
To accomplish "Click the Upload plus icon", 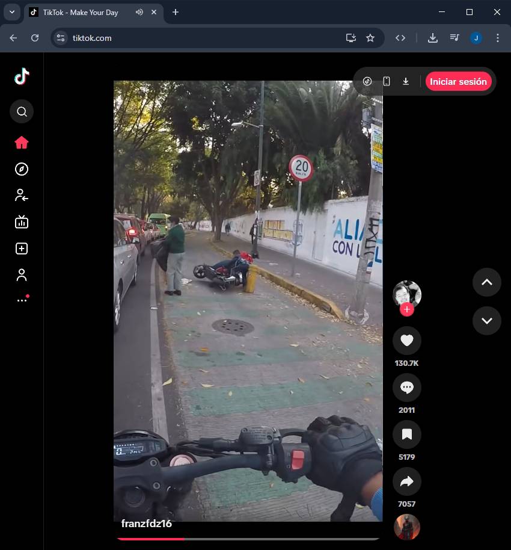I will [x=22, y=249].
